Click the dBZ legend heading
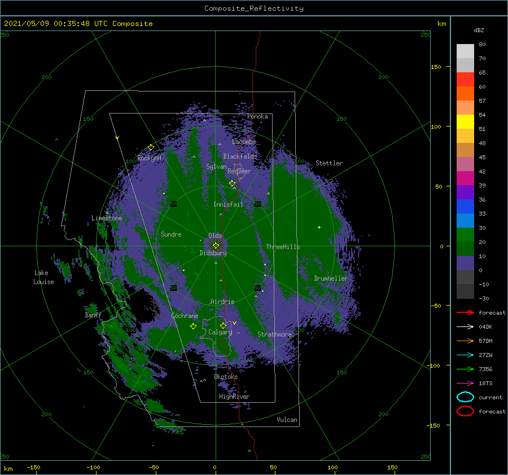508x475 pixels. coord(479,30)
